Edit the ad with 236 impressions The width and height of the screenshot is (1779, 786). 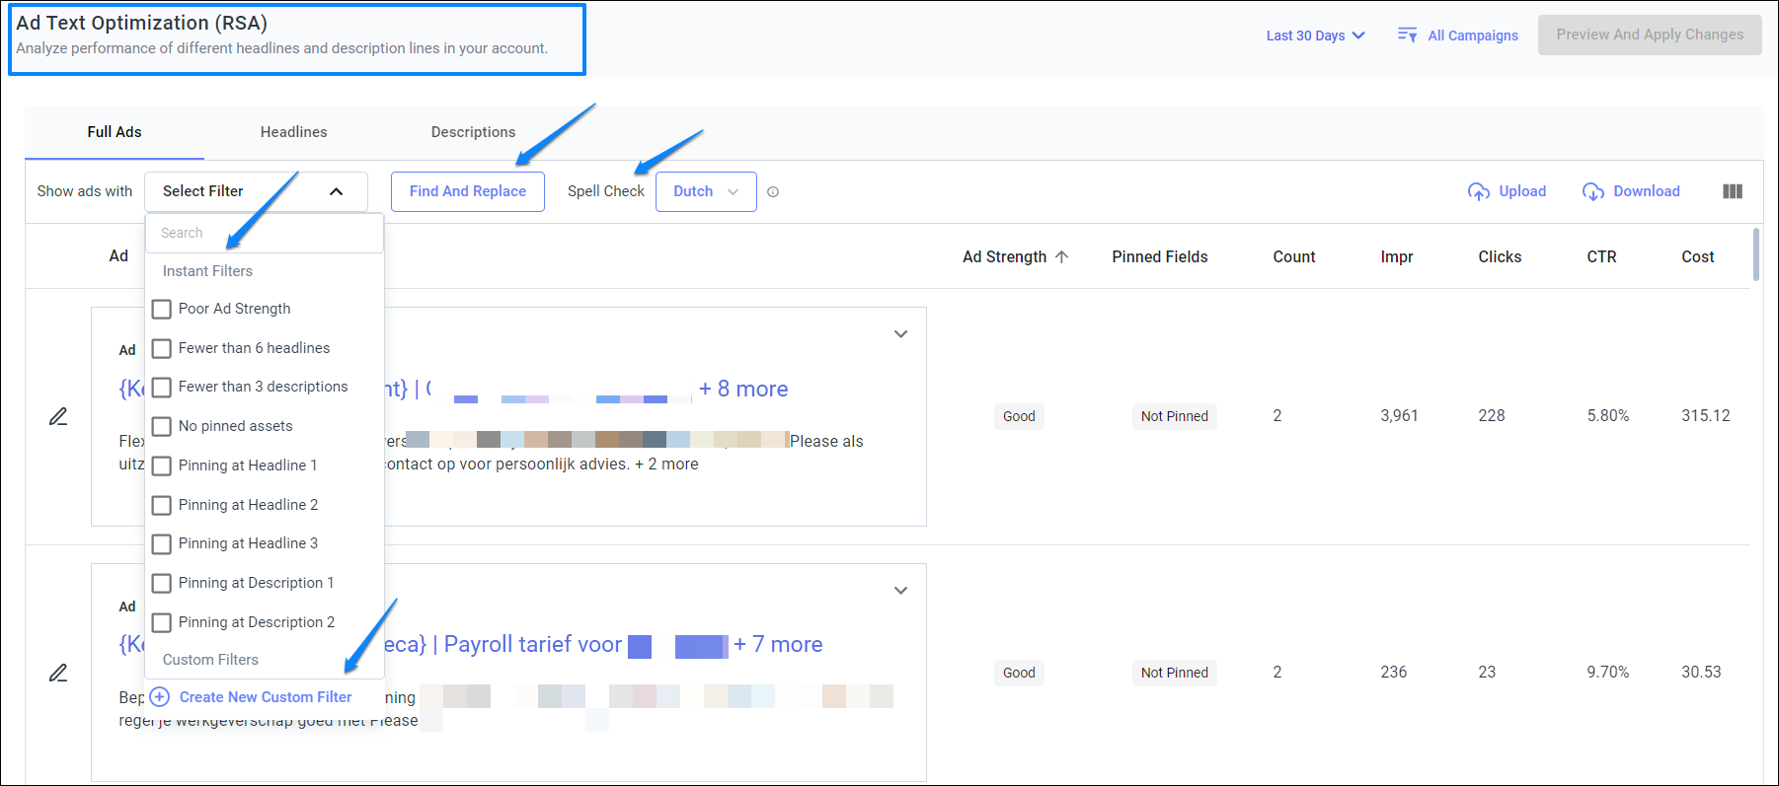58,673
